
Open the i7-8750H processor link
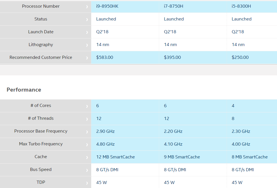point(173,6)
